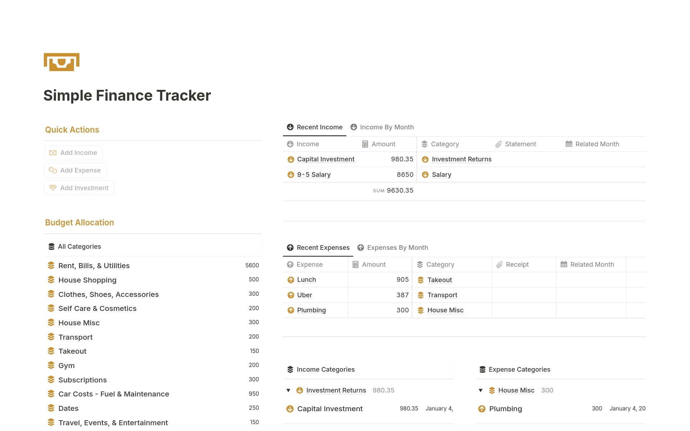Click the Add Income button

(x=73, y=152)
